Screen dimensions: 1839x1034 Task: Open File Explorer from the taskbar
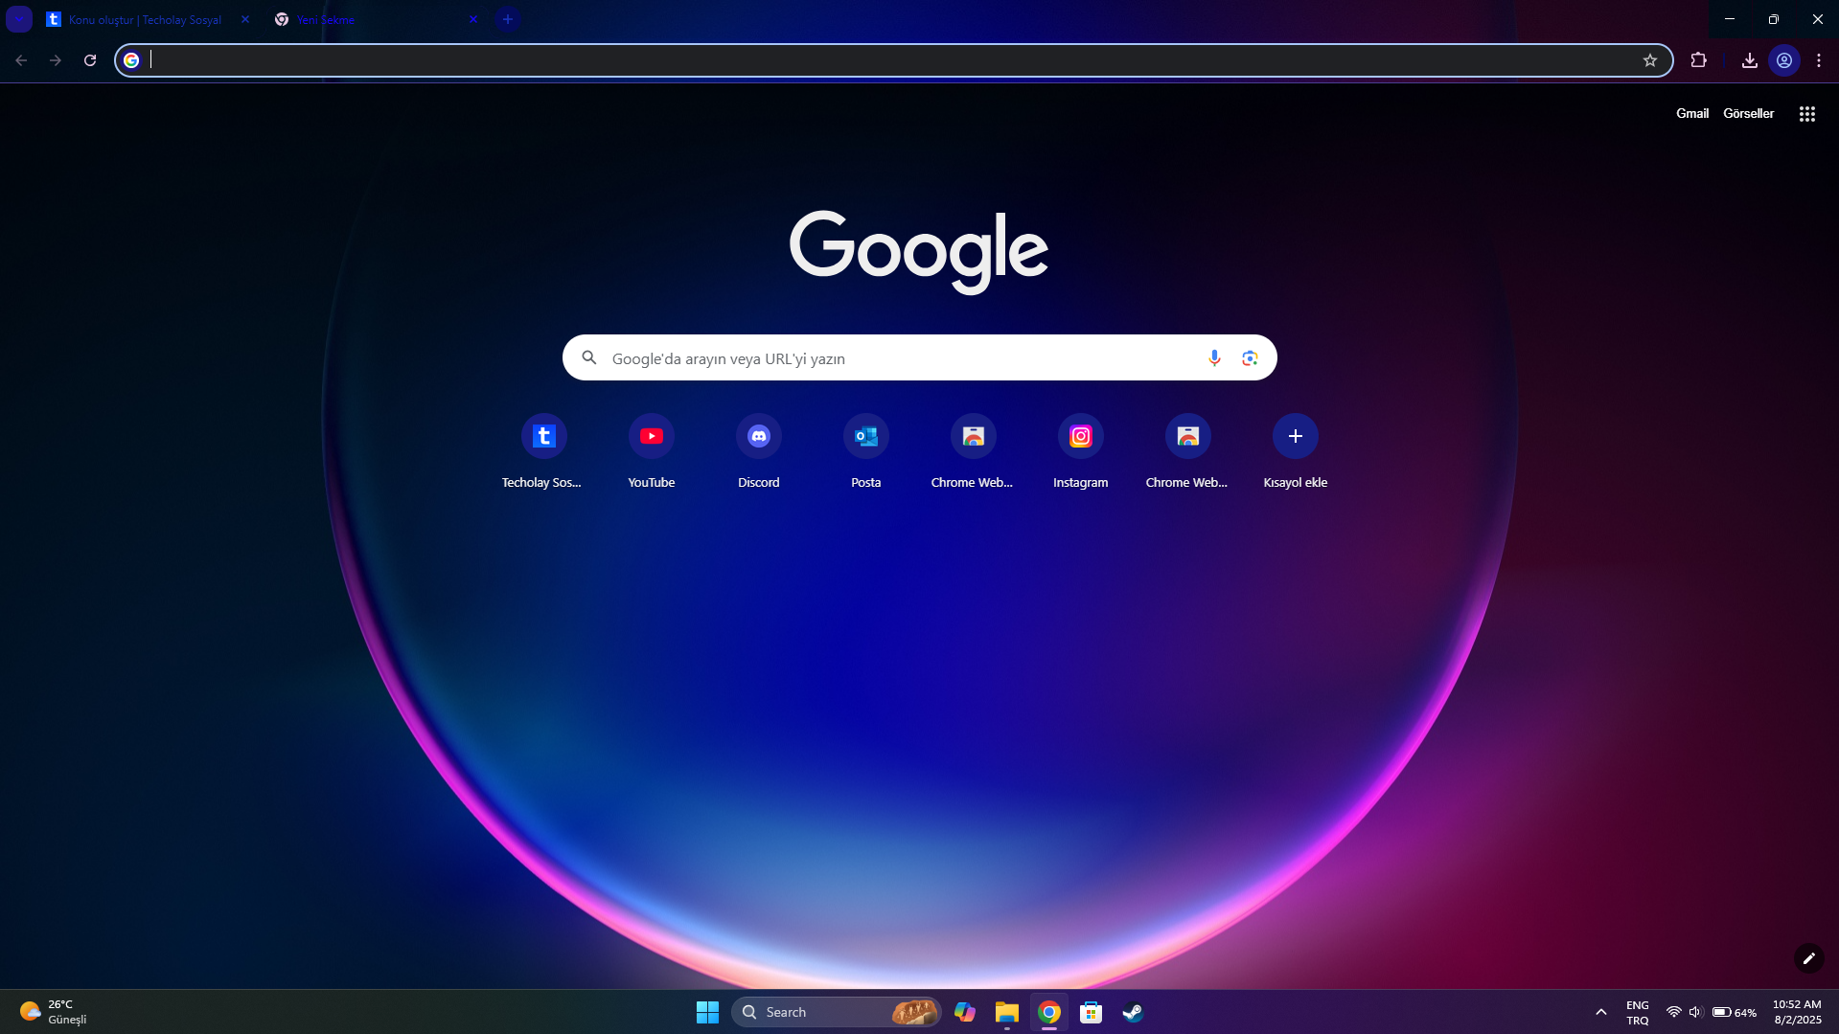pyautogui.click(x=1006, y=1012)
